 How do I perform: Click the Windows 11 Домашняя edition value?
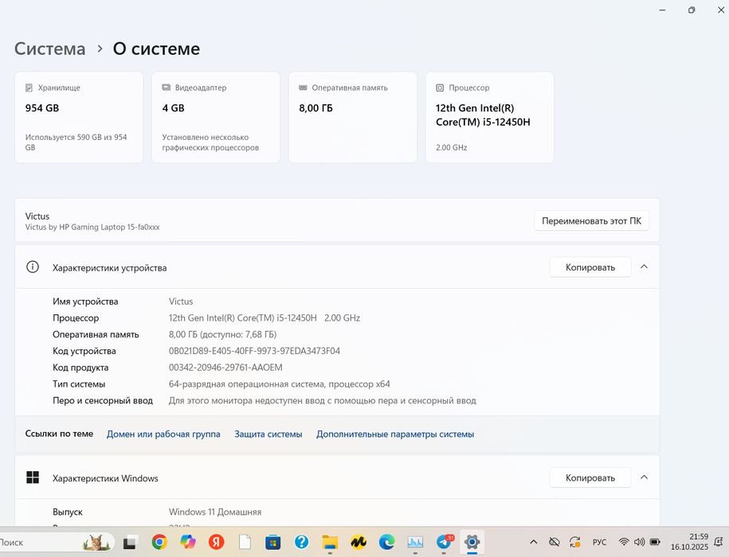215,512
